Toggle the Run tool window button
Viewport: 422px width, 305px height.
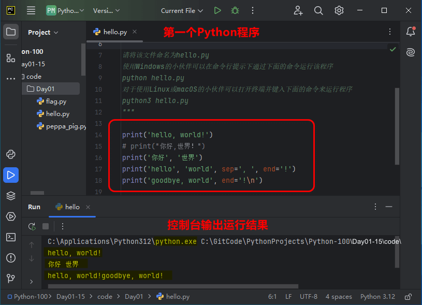click(11, 175)
